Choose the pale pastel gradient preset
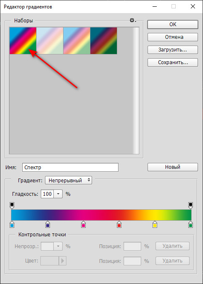This screenshot has height=284, width=203. click(50, 41)
